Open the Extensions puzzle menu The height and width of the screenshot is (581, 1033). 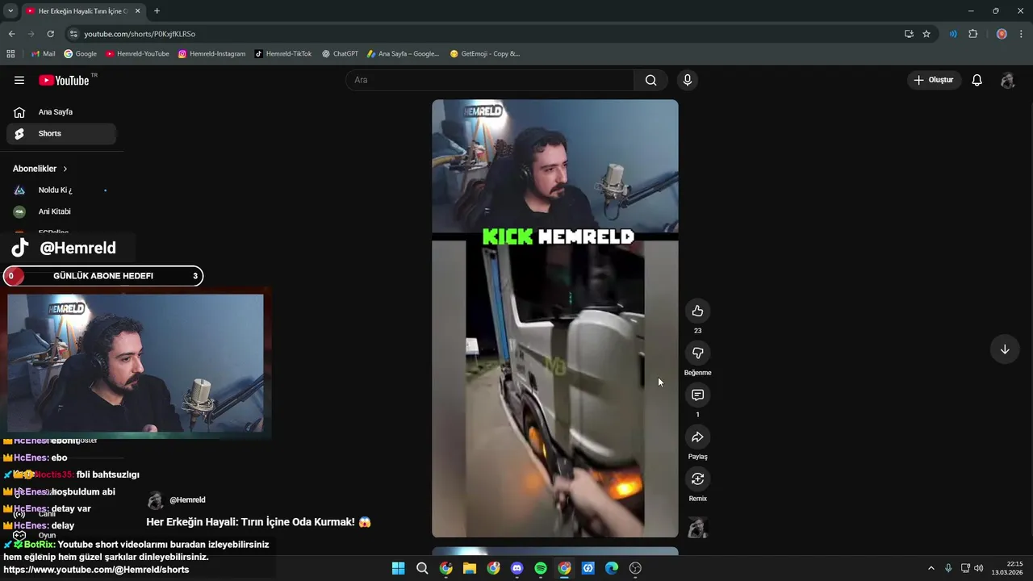click(x=972, y=34)
